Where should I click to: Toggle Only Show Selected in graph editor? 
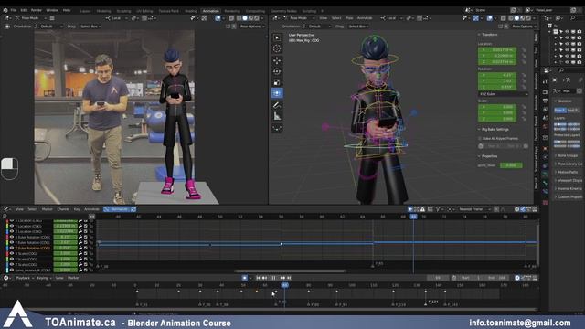410,209
